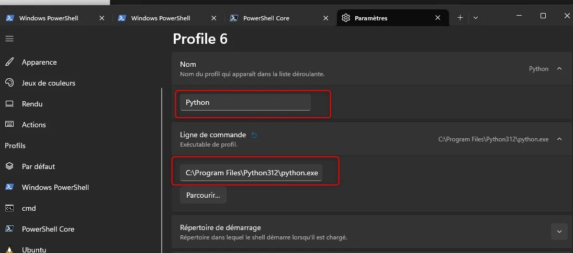
Task: Click the python.exe path summary text
Action: click(493, 139)
